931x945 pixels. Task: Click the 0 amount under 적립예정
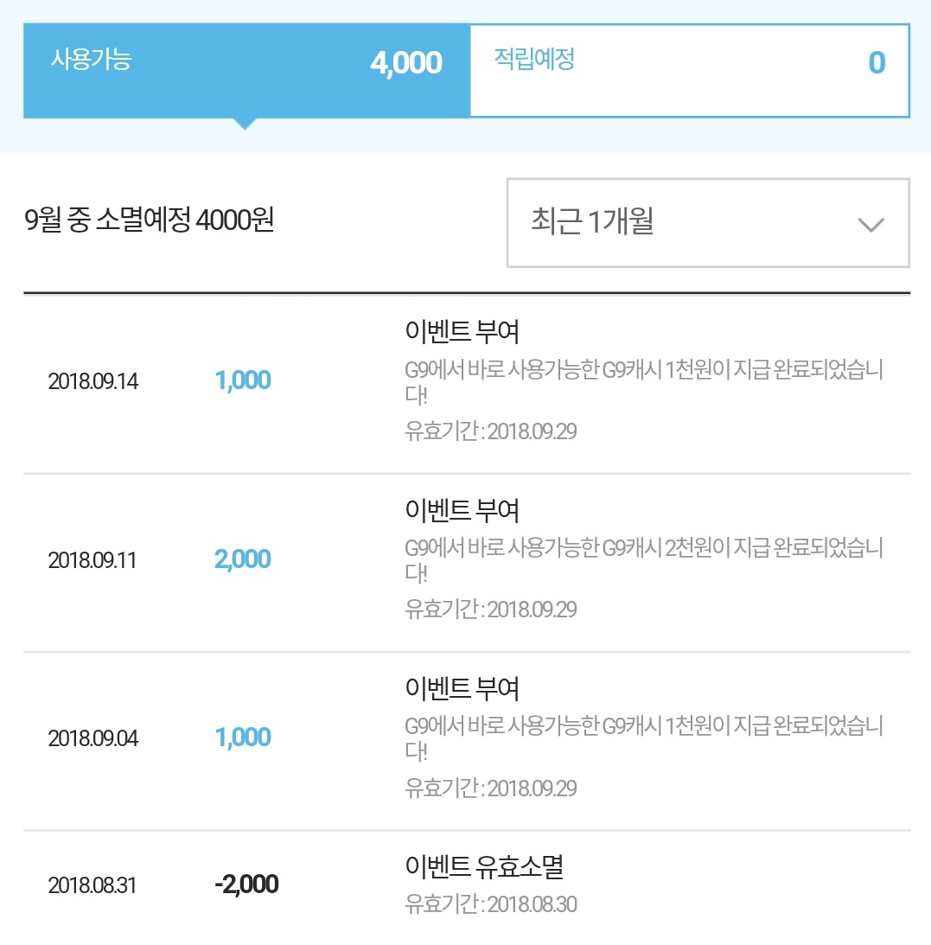pos(876,63)
